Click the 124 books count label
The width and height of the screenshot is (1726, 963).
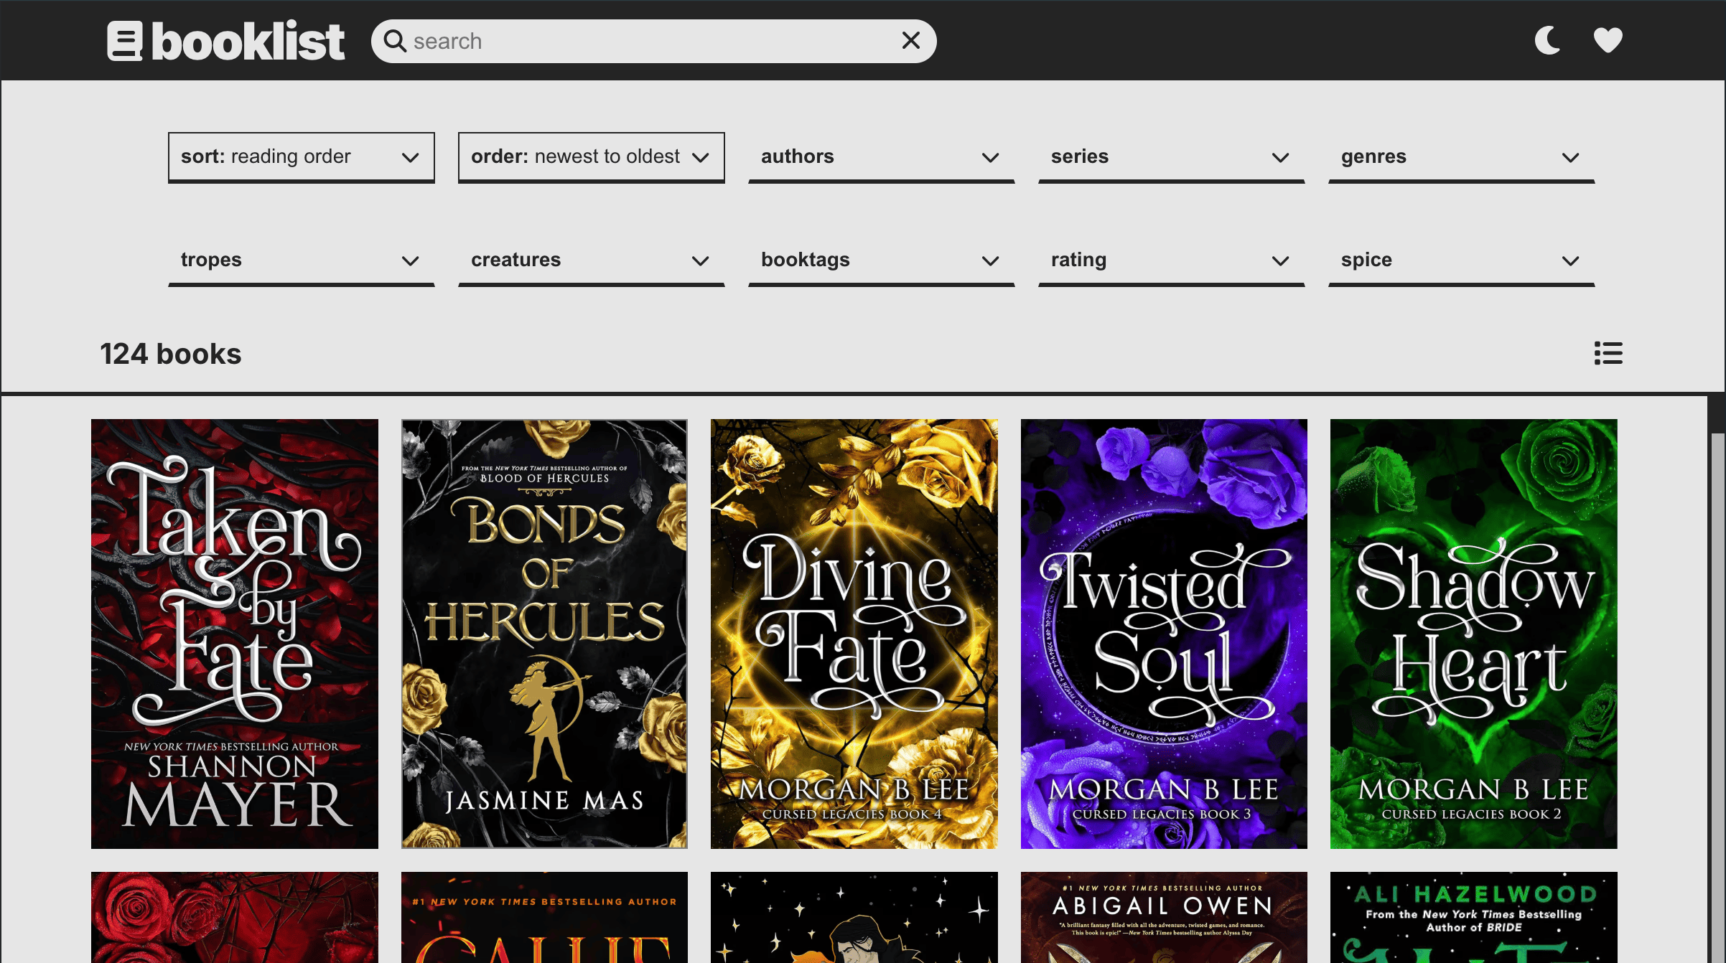point(171,353)
